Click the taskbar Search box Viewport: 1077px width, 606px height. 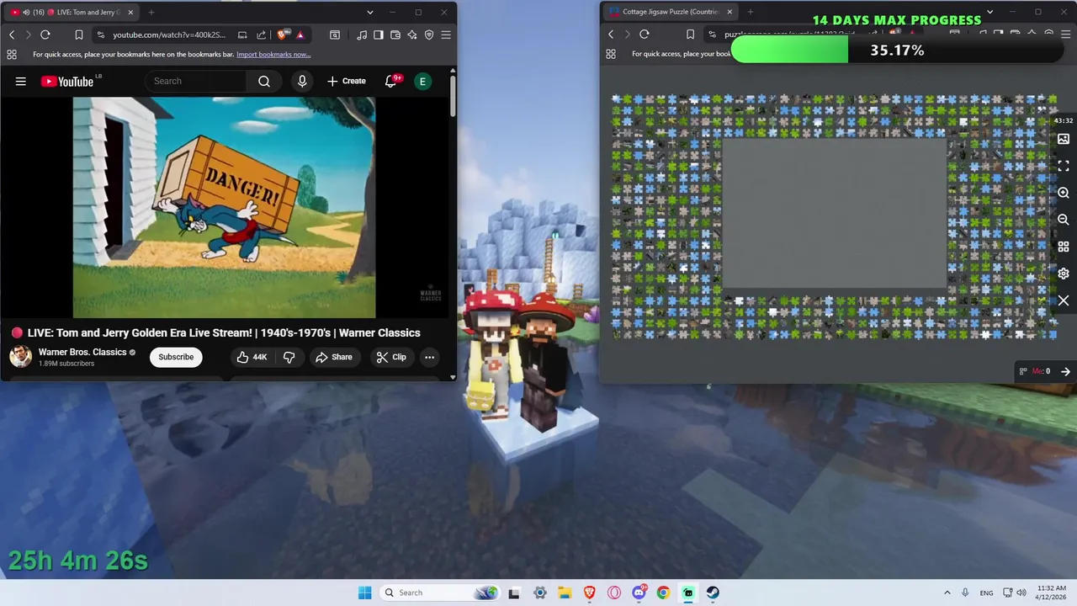(440, 593)
